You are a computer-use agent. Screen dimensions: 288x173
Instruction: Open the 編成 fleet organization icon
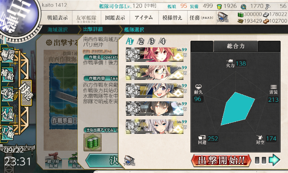(7, 55)
